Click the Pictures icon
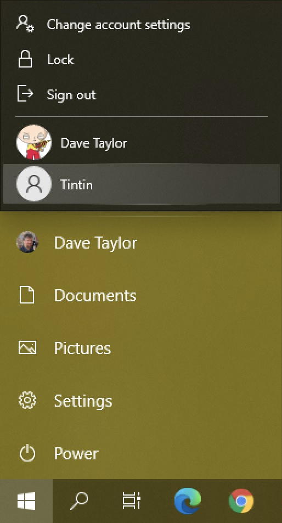This screenshot has width=282, height=523. pyautogui.click(x=27, y=348)
